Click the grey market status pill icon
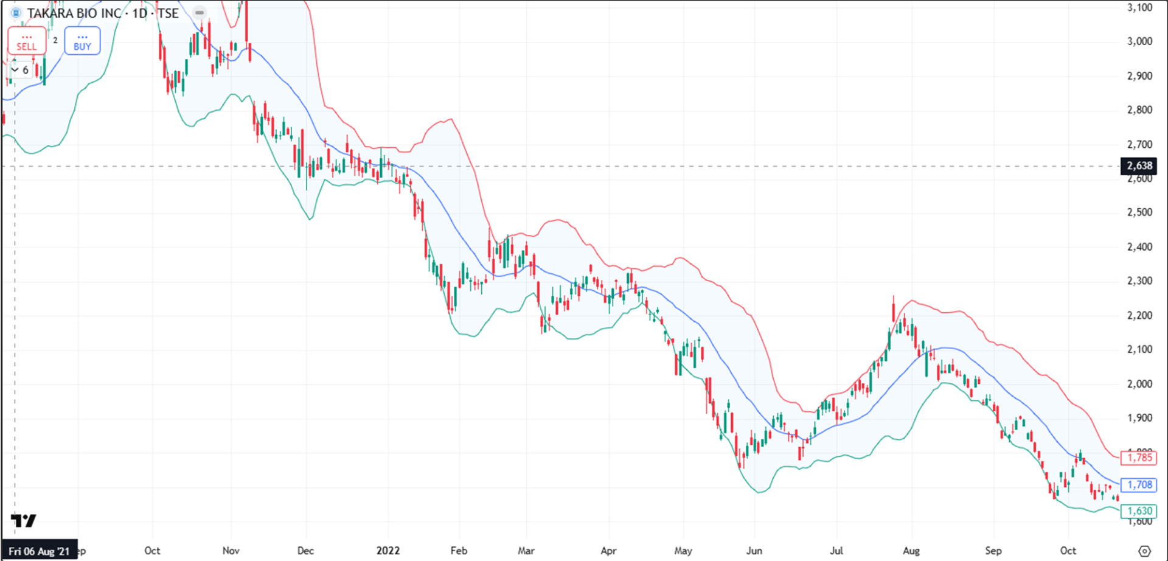The height and width of the screenshot is (561, 1168). pyautogui.click(x=200, y=13)
